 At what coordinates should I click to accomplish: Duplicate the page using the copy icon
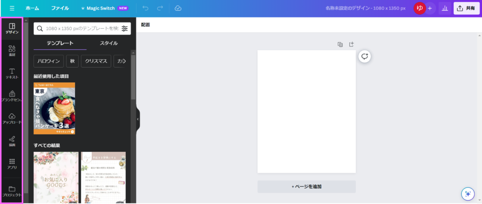pyautogui.click(x=340, y=45)
